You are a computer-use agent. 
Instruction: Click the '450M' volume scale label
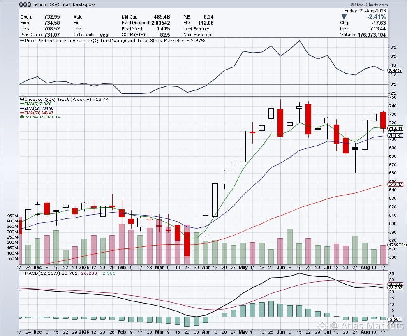(12, 216)
